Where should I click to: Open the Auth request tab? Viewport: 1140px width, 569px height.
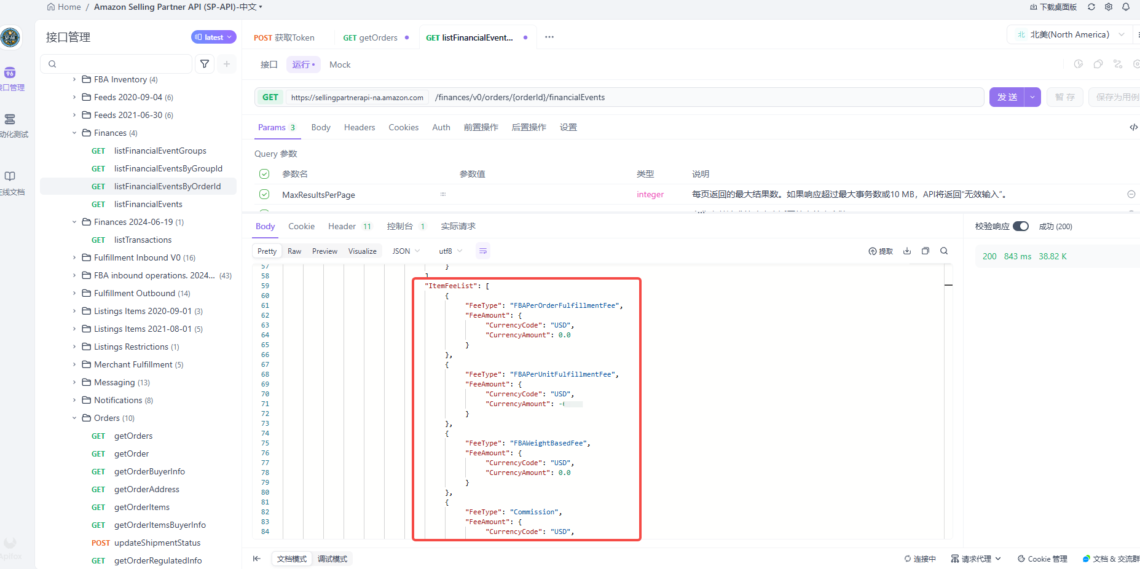pyautogui.click(x=441, y=127)
